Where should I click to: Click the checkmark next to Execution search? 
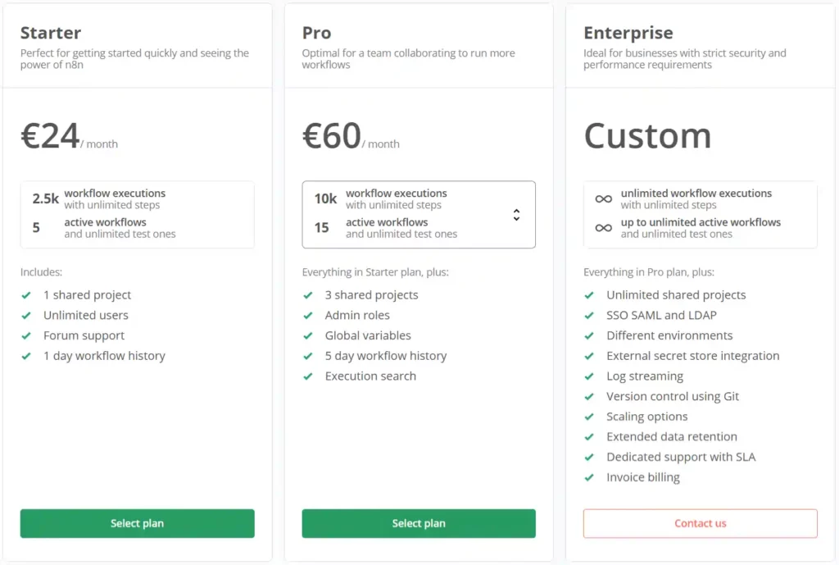[309, 376]
